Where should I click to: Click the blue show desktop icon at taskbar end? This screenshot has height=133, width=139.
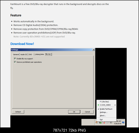pos(123,123)
